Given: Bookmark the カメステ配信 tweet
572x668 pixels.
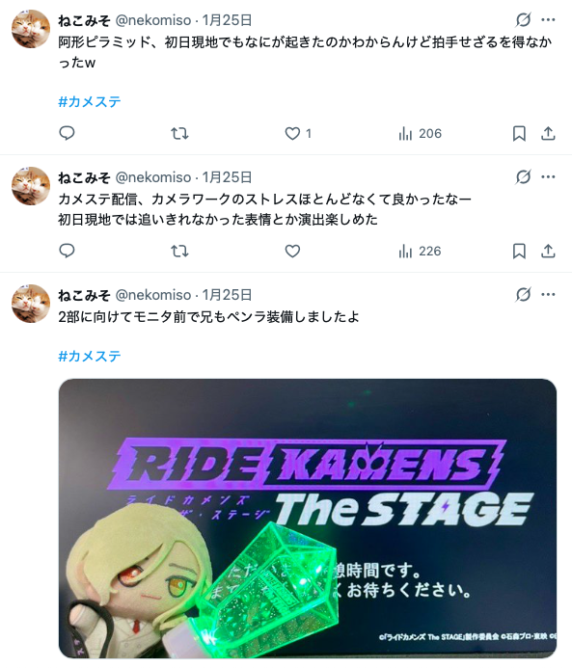Looking at the screenshot, I should (519, 252).
